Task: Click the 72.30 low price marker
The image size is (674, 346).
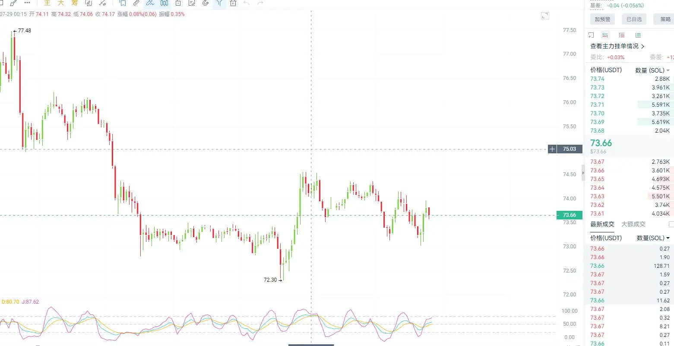Action: click(x=273, y=280)
